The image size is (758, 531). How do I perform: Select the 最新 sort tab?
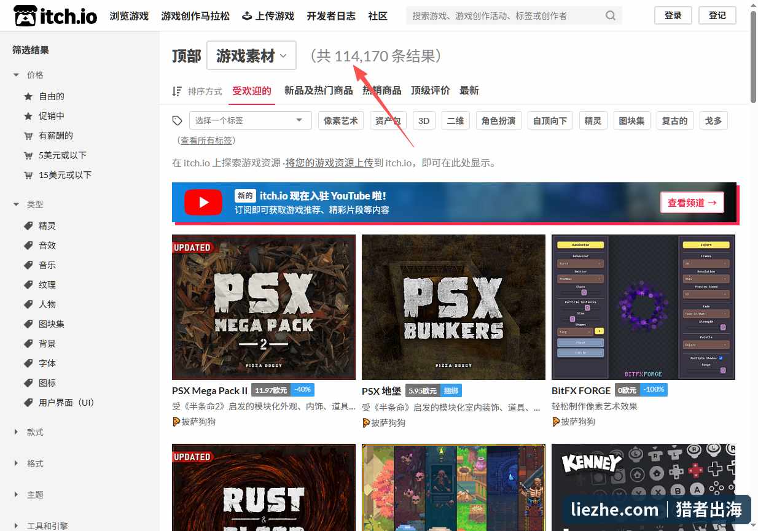click(469, 91)
